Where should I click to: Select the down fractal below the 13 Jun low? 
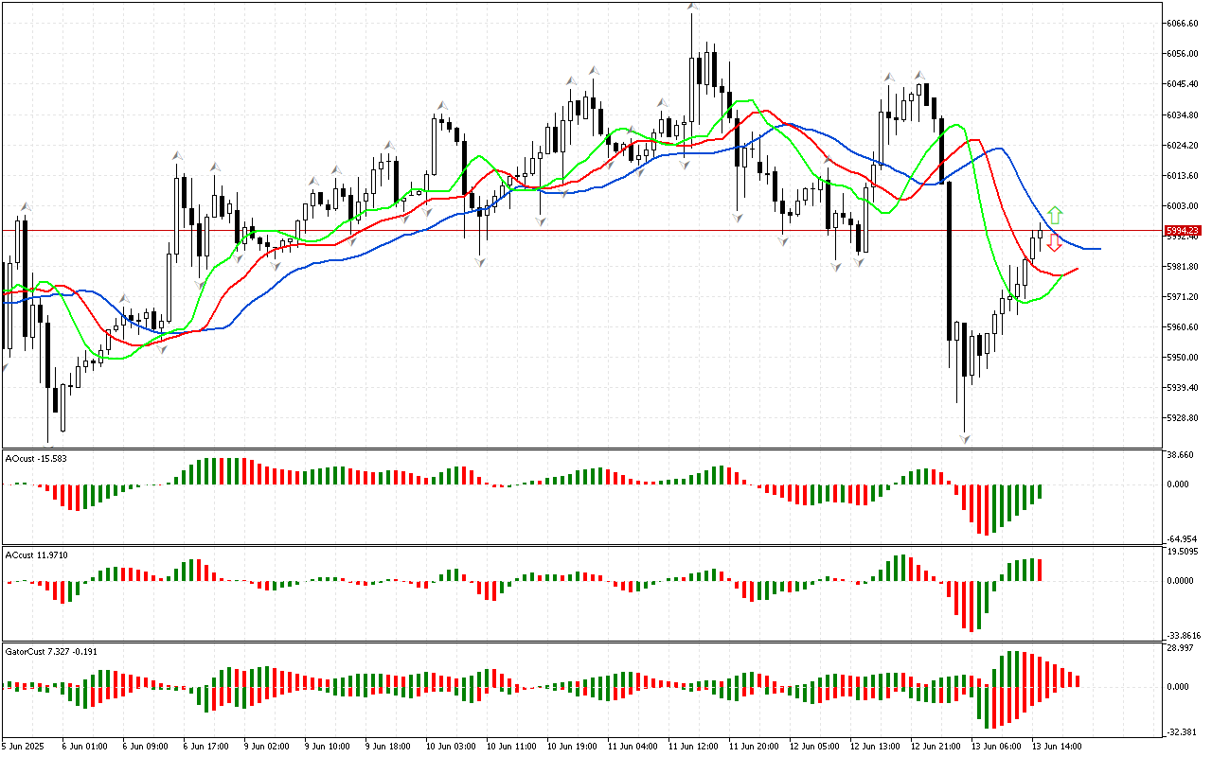(x=965, y=438)
